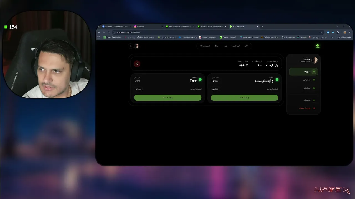355x199 pixels.
Task: Open the Chrome extensions puzzle icon
Action: point(338,32)
